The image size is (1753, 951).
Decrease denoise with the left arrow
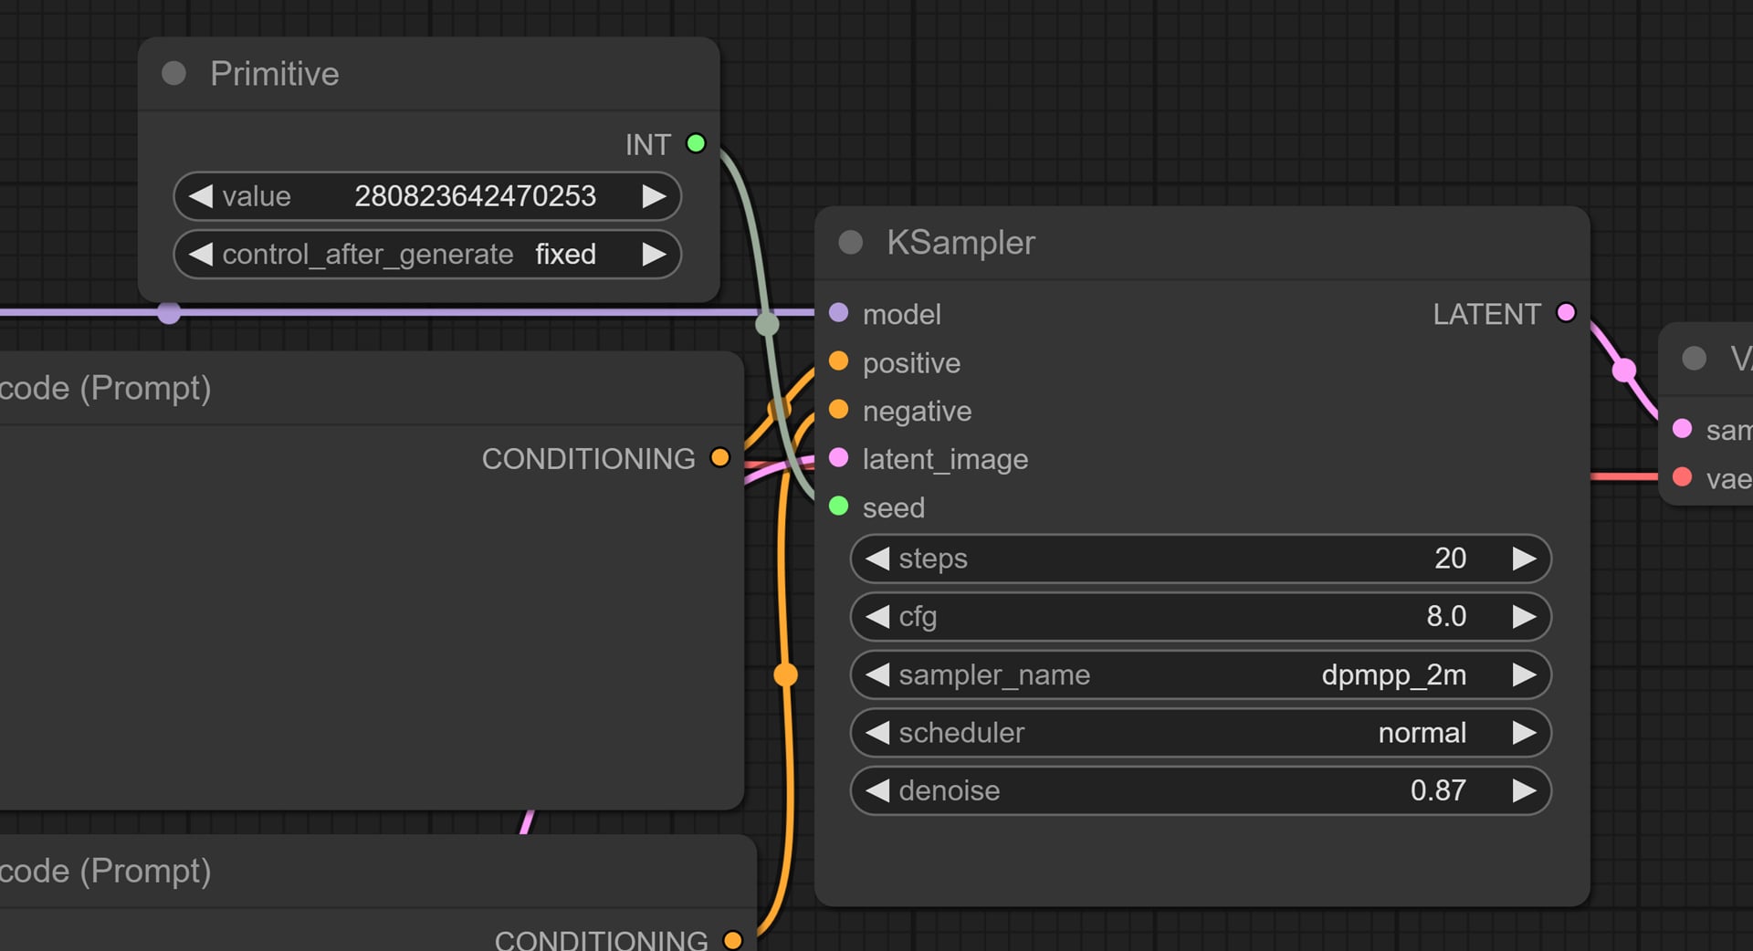click(x=877, y=790)
